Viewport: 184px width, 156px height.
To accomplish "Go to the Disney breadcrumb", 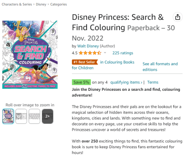I will 41,4.
